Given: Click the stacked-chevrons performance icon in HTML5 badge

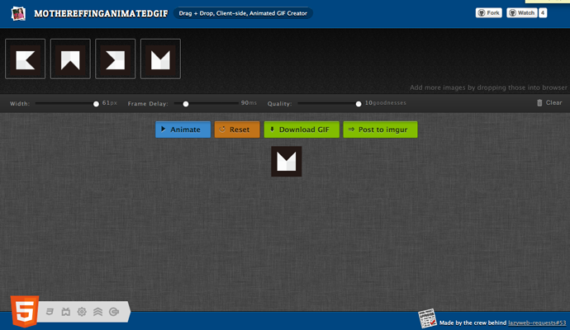Looking at the screenshot, I should coord(97,311).
